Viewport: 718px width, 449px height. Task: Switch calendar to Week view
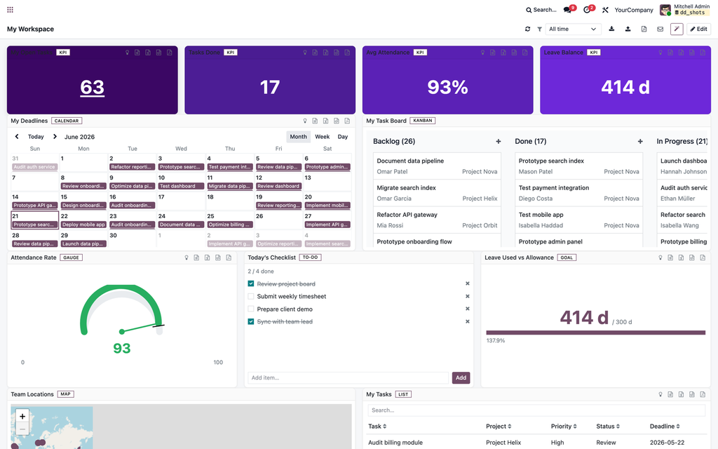click(x=322, y=137)
